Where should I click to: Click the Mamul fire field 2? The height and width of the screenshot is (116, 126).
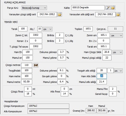coord(113,89)
